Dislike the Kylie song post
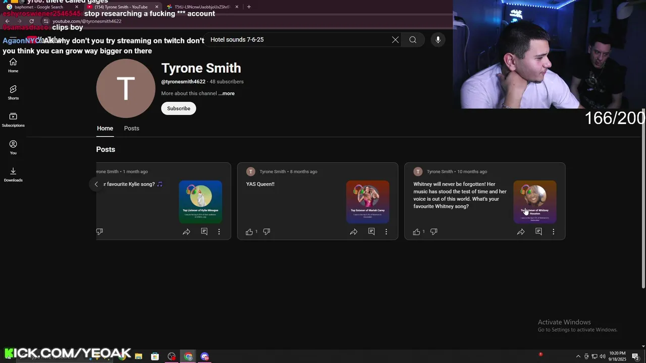The width and height of the screenshot is (646, 363). point(99,231)
